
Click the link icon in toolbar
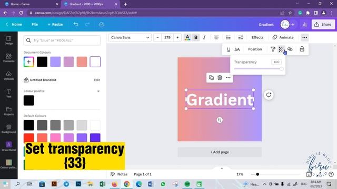click(290, 49)
